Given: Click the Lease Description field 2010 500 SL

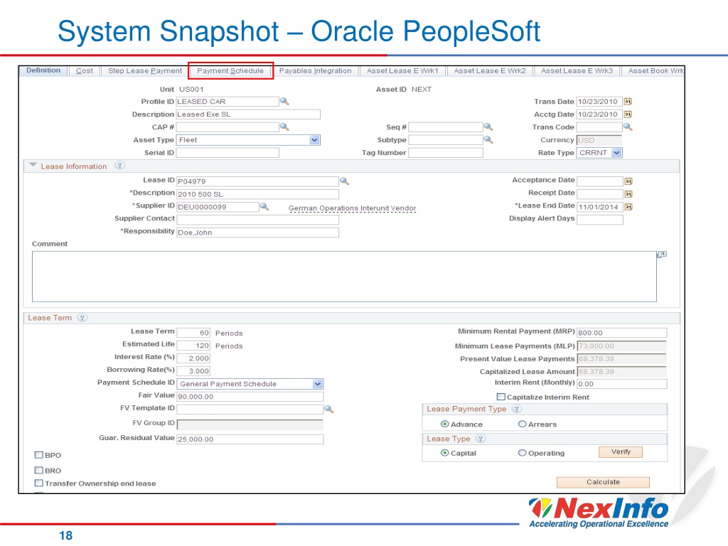Looking at the screenshot, I should (x=257, y=194).
